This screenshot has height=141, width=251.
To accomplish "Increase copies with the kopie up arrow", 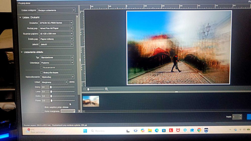I will click(x=240, y=116).
